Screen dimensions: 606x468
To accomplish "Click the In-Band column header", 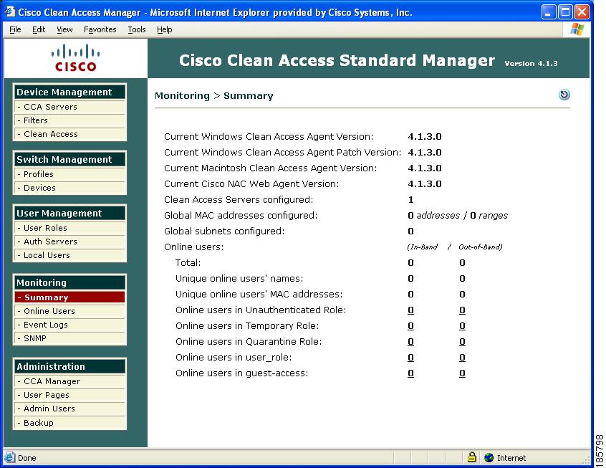I will click(423, 247).
